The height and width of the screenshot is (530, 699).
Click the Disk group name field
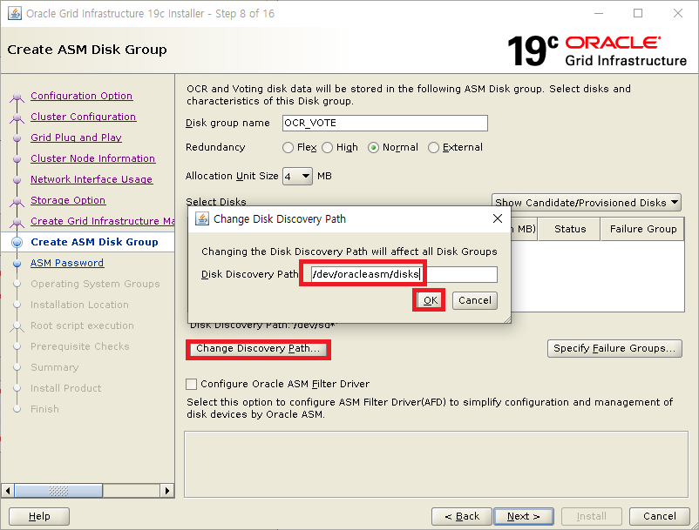[384, 124]
